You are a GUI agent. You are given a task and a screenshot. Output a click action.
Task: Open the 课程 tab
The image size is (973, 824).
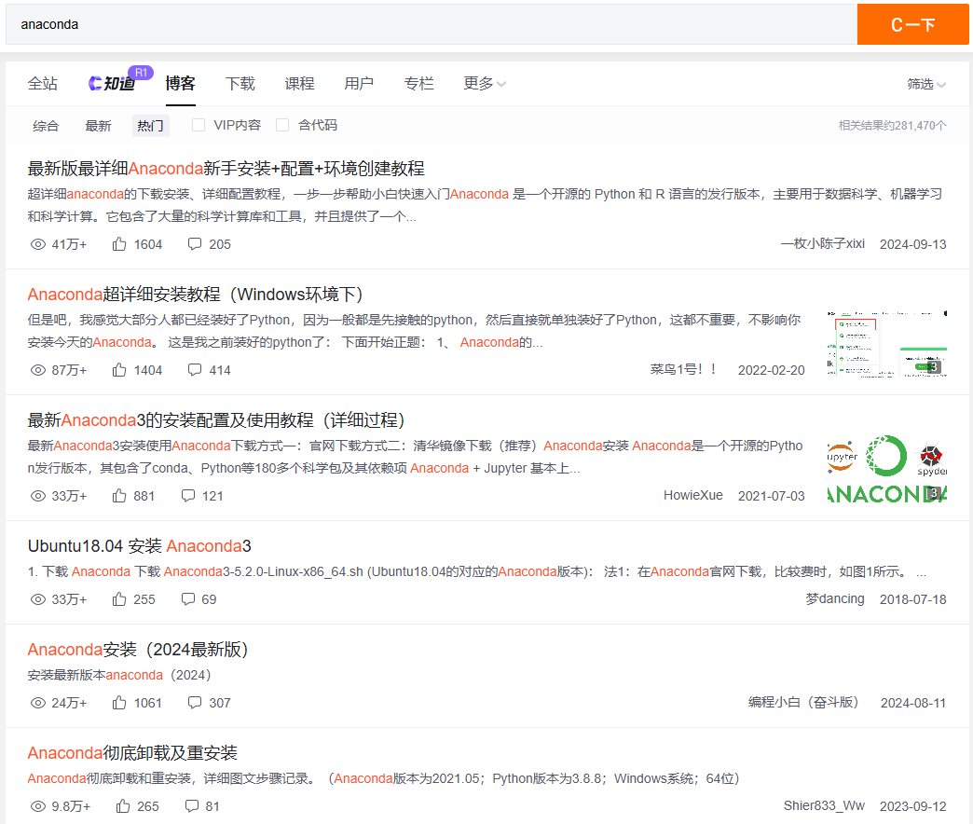pyautogui.click(x=300, y=84)
